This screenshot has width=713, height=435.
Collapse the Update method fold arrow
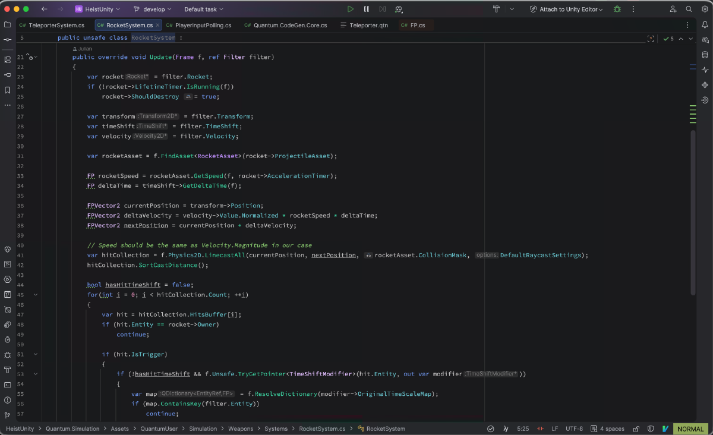(x=36, y=57)
